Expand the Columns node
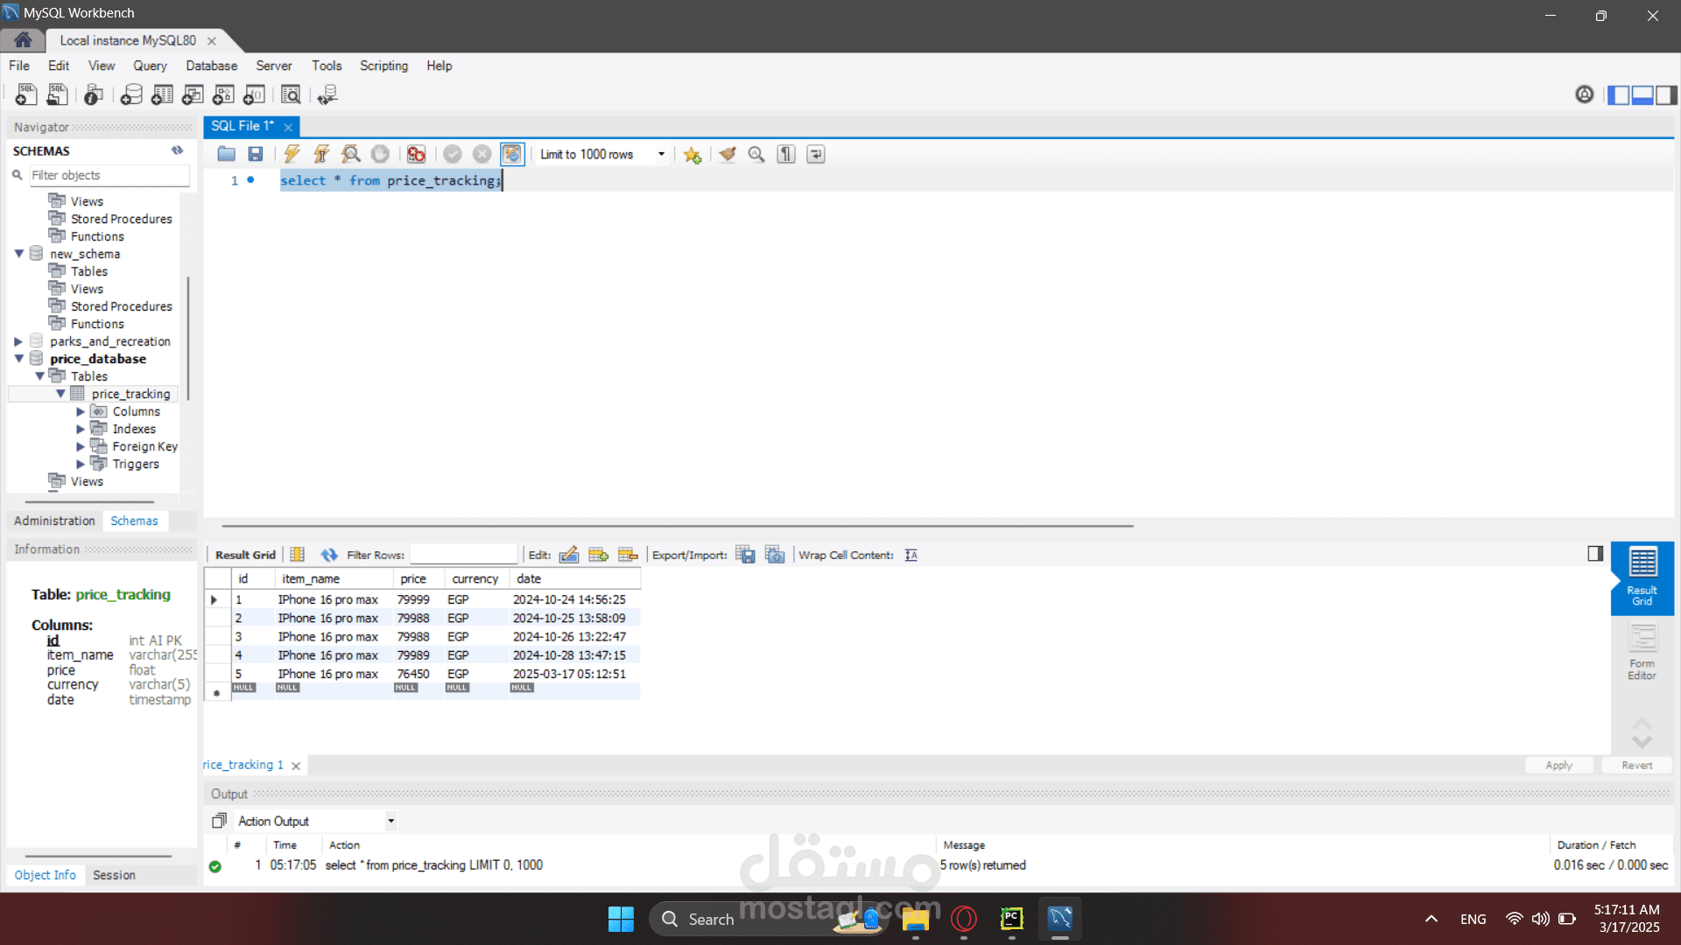 click(x=81, y=411)
